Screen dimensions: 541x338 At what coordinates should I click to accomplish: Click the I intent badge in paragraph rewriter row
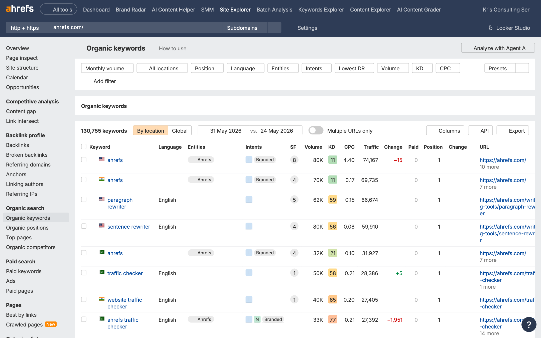point(249,200)
